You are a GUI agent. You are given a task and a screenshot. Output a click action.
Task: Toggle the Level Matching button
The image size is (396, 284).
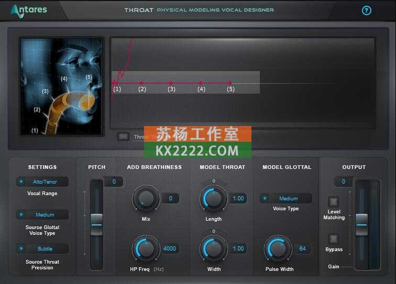[333, 202]
